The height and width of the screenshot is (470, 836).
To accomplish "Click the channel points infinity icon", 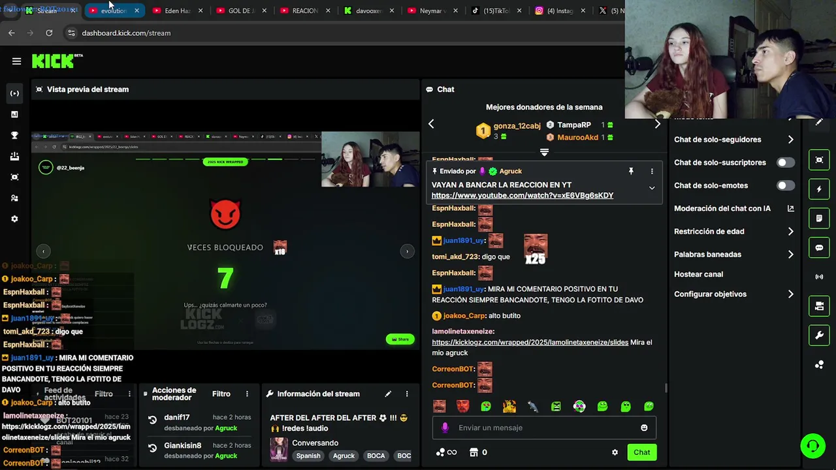I will click(446, 452).
